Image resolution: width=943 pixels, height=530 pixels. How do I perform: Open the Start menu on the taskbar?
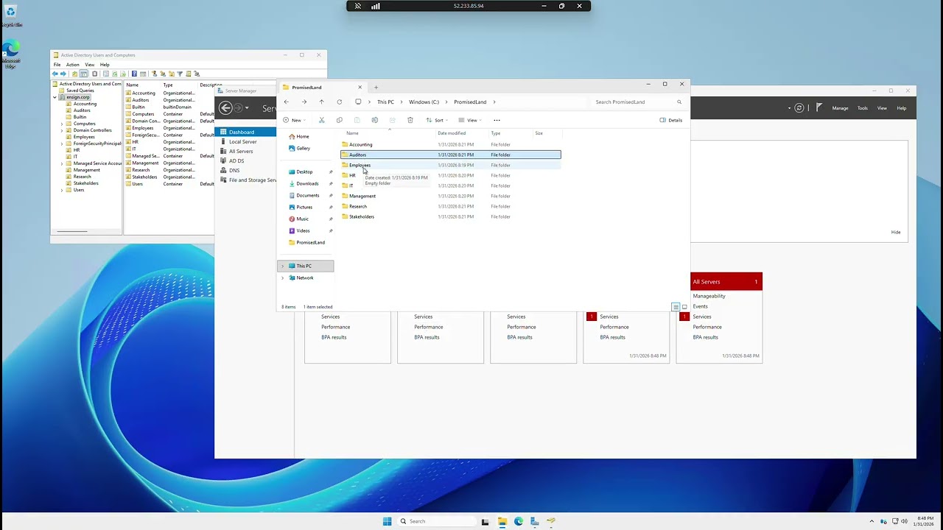(388, 521)
